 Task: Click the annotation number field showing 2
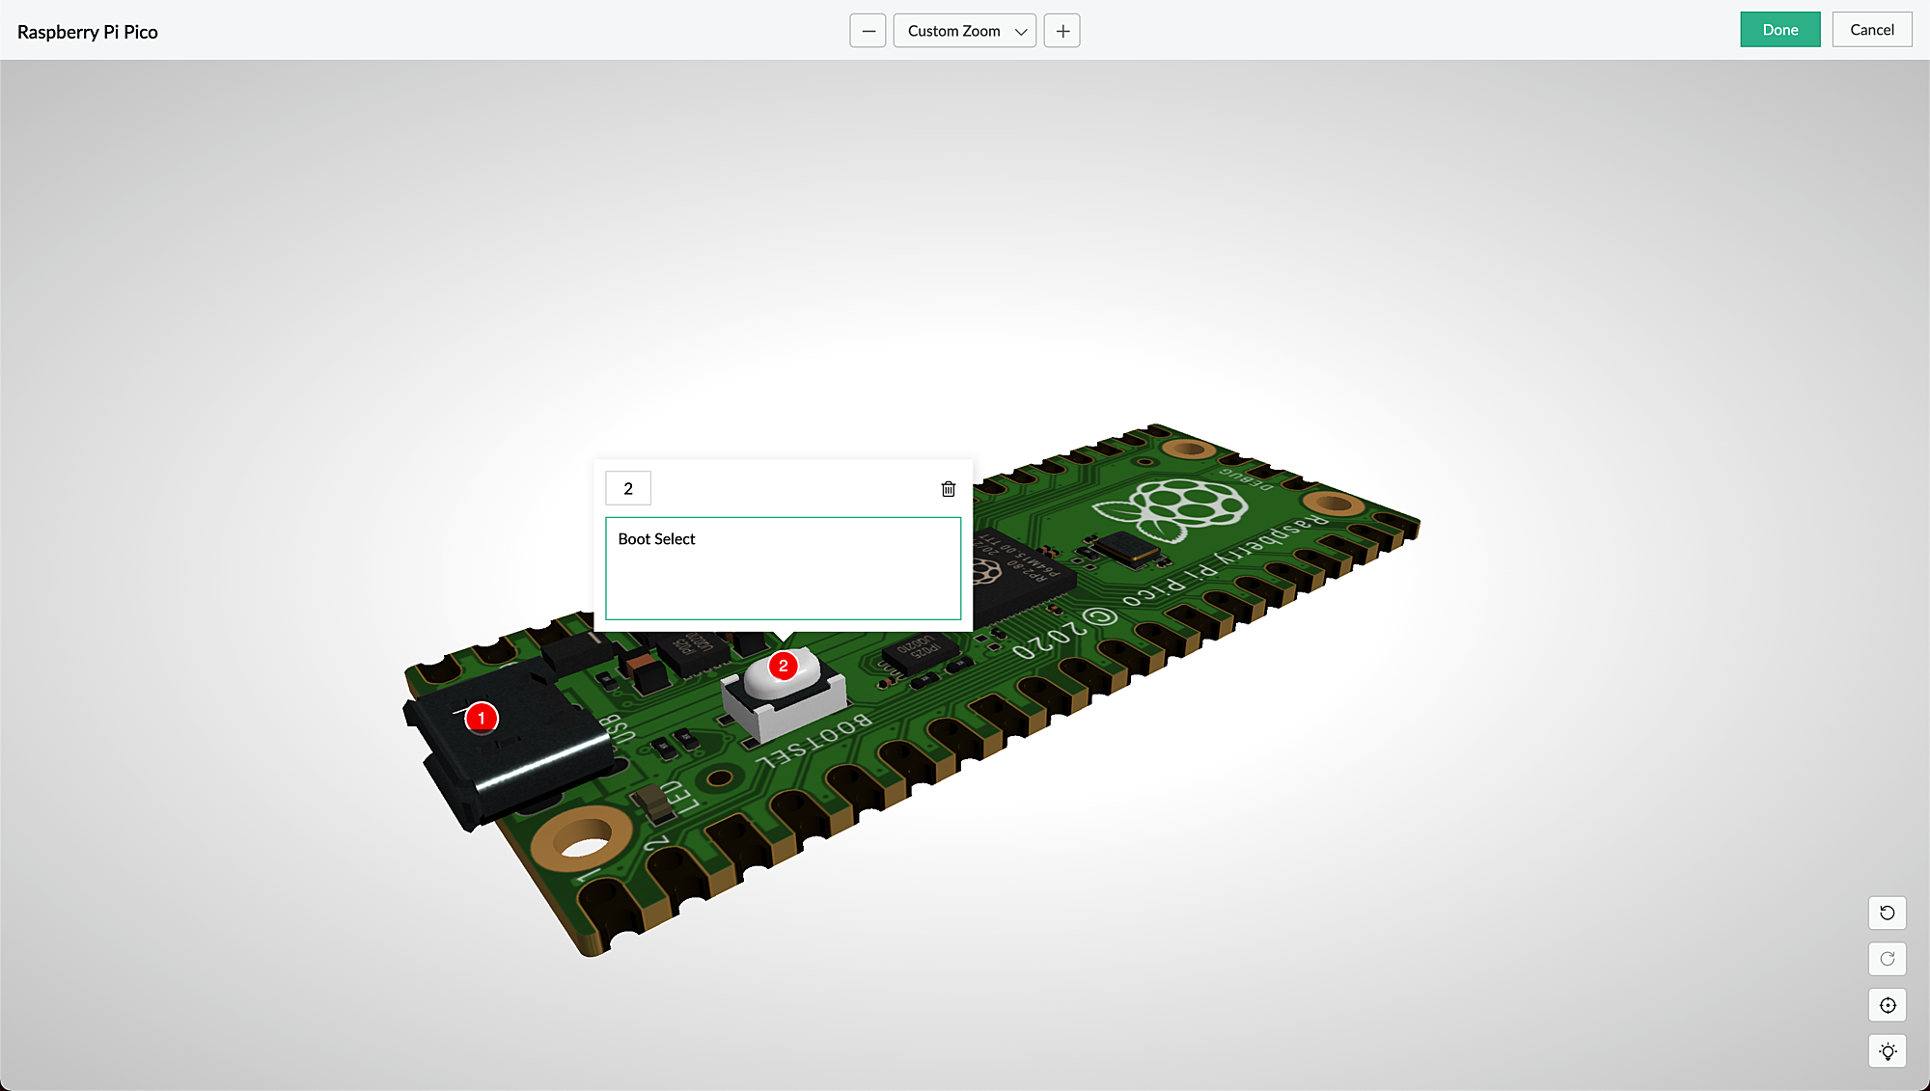pos(628,489)
